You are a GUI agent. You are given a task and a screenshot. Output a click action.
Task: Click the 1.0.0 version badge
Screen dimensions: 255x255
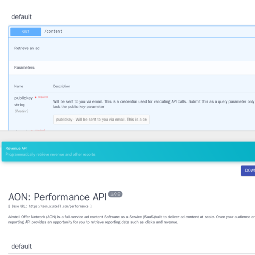coord(115,194)
